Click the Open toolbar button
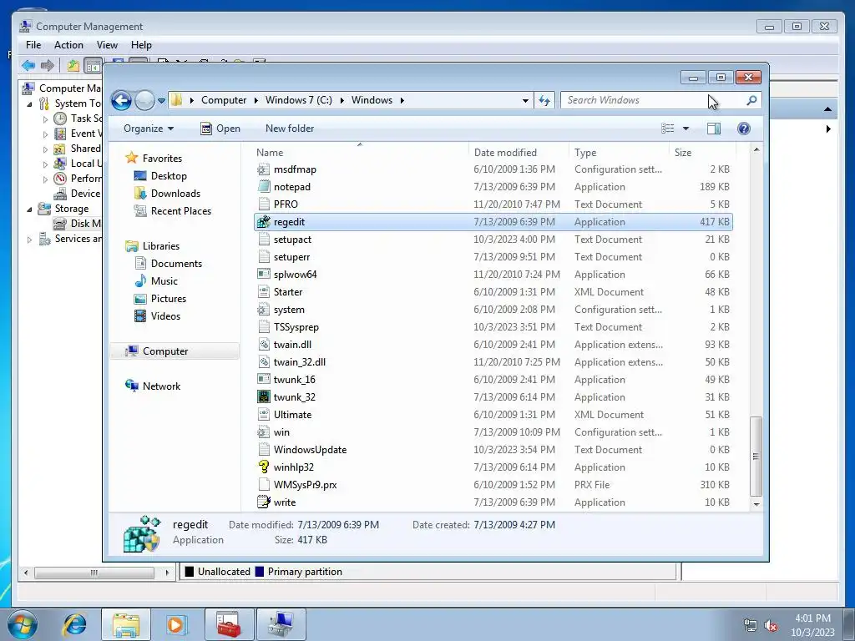 pos(220,129)
